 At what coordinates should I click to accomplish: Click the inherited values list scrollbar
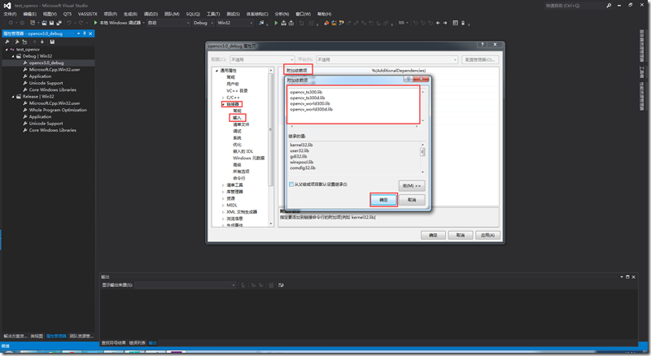coord(422,158)
